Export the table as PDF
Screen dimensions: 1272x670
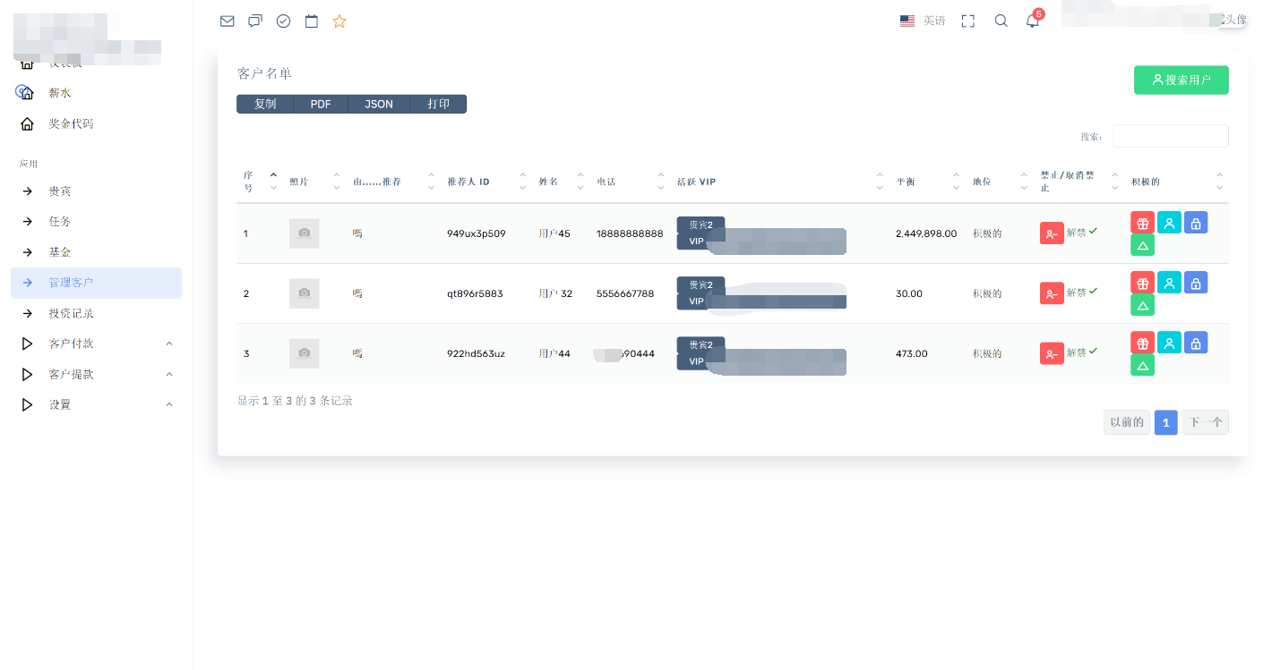(x=321, y=104)
